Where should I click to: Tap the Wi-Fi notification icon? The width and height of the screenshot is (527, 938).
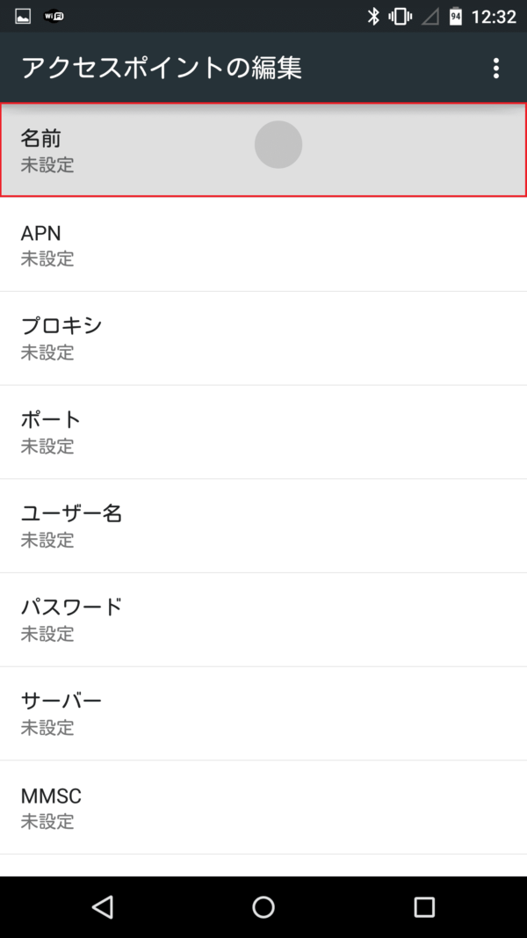click(54, 15)
